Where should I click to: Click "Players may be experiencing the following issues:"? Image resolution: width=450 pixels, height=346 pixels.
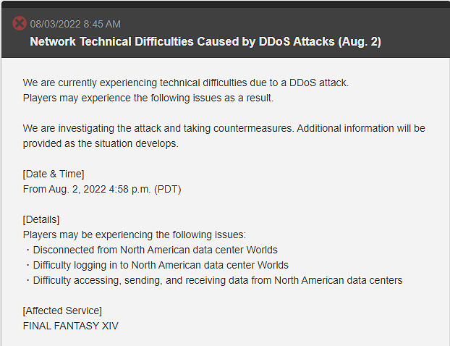pyautogui.click(x=135, y=235)
